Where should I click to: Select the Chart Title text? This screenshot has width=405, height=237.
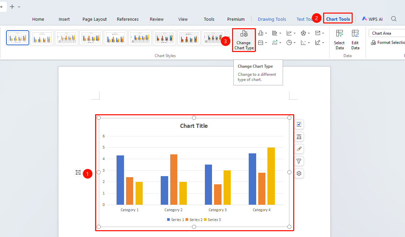point(194,126)
